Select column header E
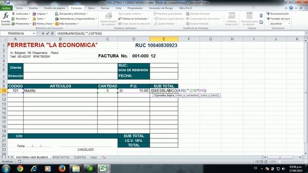The image size is (308, 173). click(164, 39)
